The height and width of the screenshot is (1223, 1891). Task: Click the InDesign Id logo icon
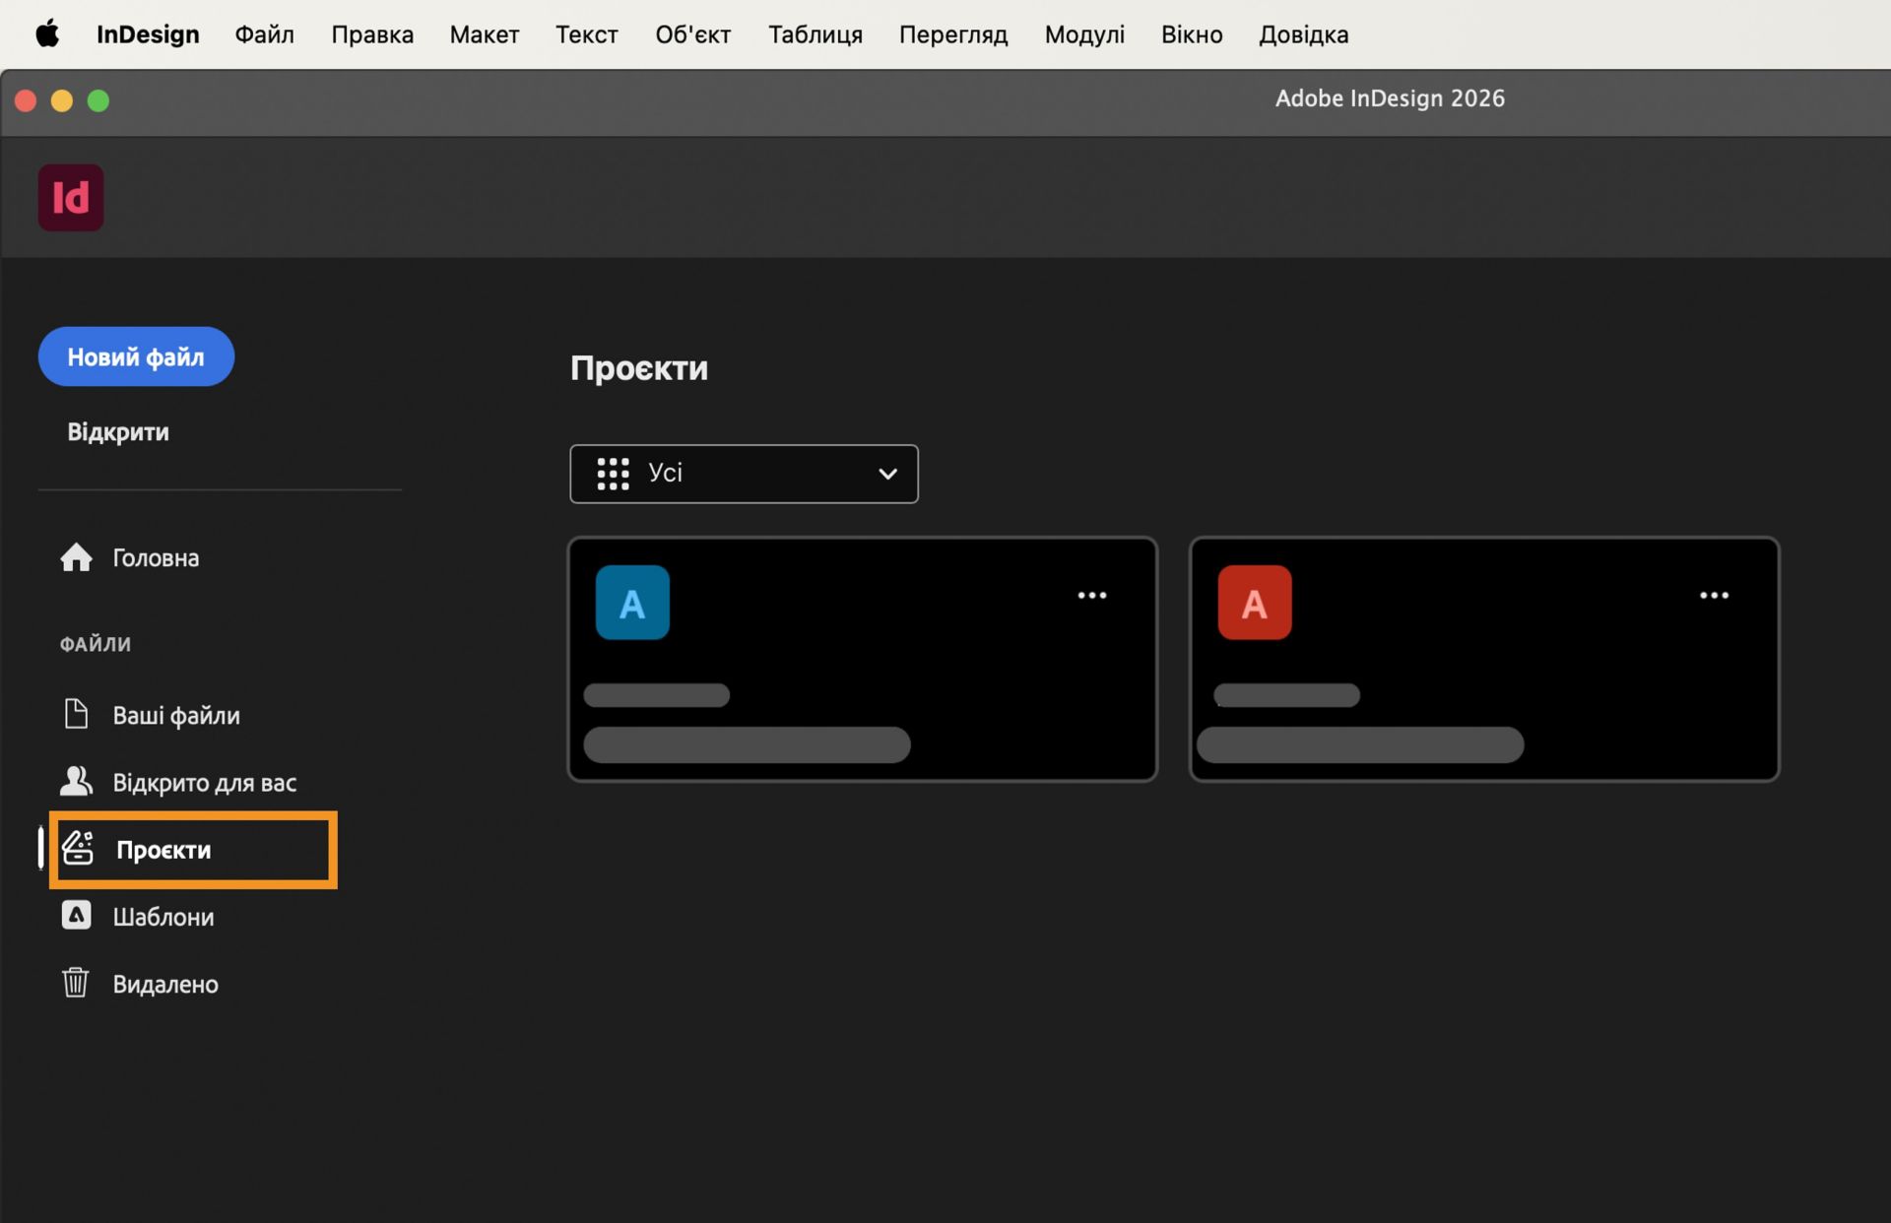coord(70,197)
